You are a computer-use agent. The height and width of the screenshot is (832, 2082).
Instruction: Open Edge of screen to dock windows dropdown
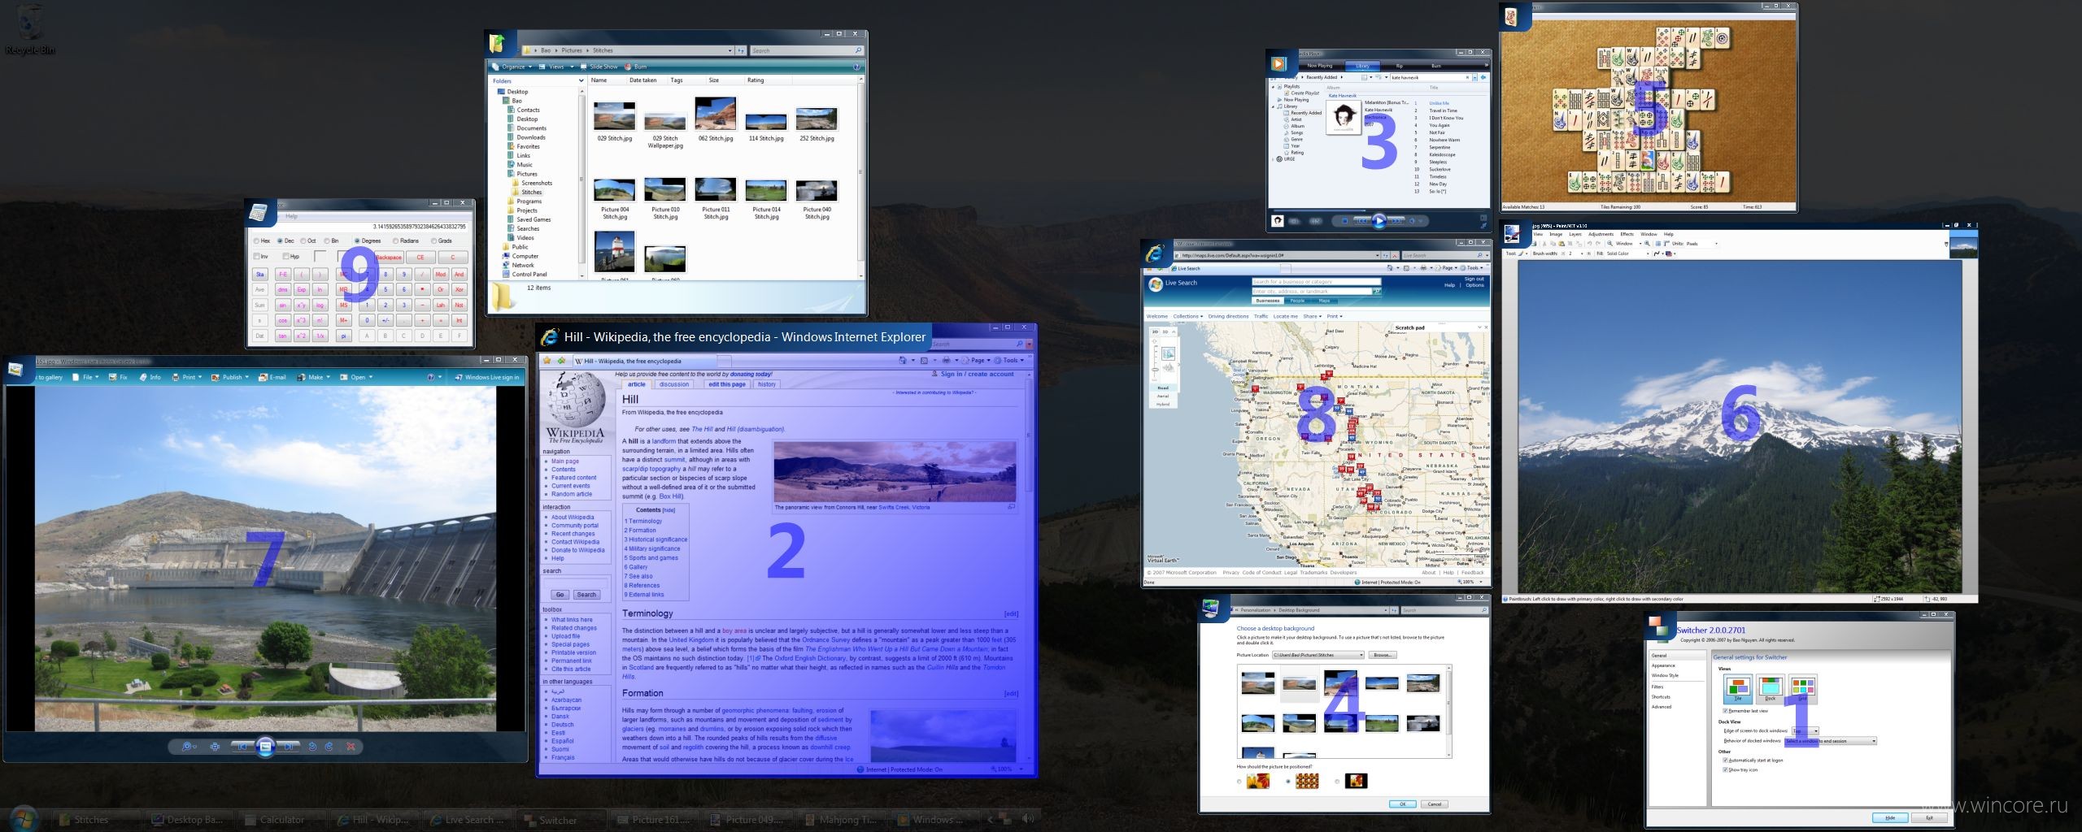point(1805,730)
